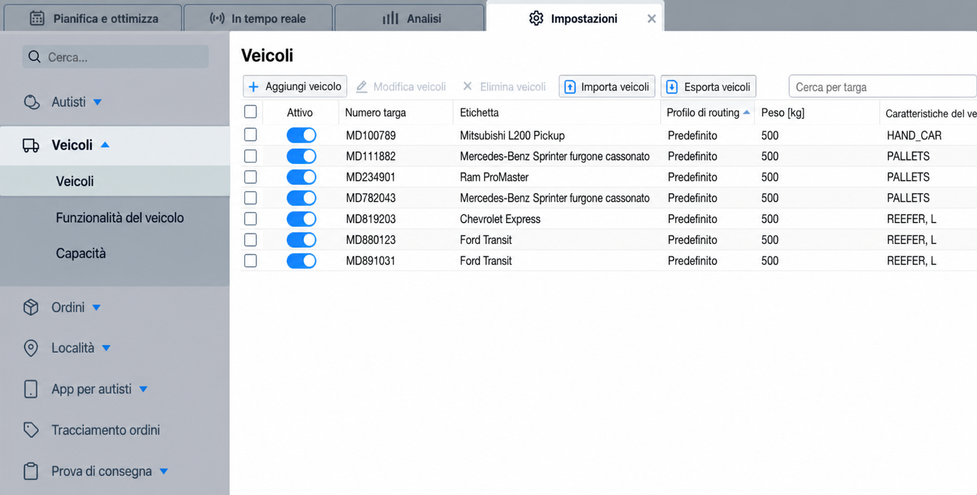977x495 pixels.
Task: Switch to the Pianifica e ottimizza tab
Action: pyautogui.click(x=93, y=19)
